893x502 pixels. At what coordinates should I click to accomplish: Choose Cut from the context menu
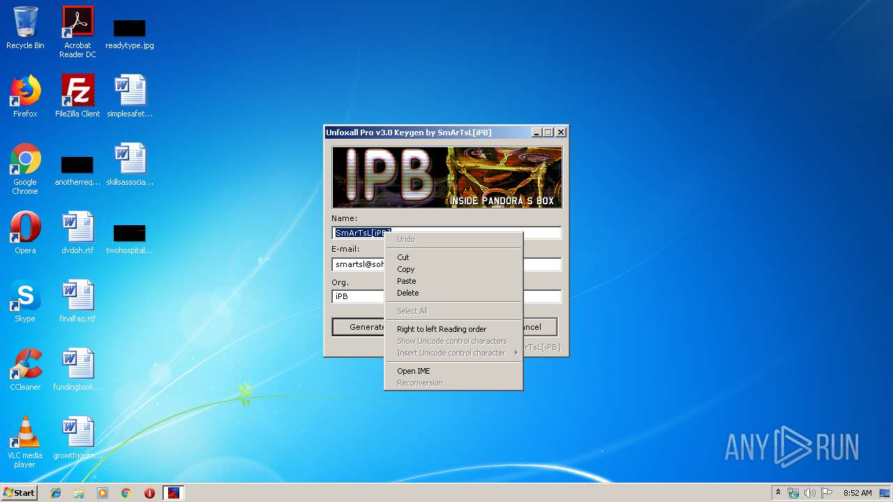pyautogui.click(x=453, y=257)
